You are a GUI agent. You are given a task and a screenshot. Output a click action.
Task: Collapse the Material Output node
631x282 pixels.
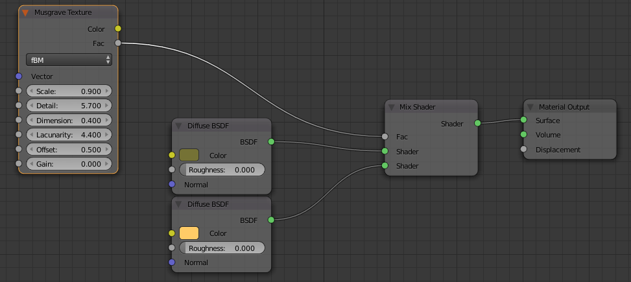530,107
